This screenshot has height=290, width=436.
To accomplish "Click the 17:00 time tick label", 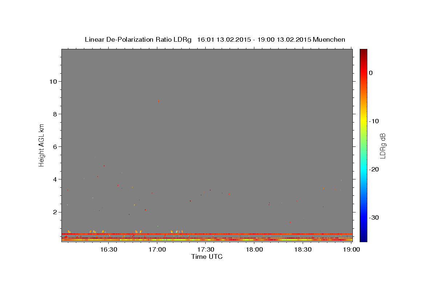I will [157, 249].
